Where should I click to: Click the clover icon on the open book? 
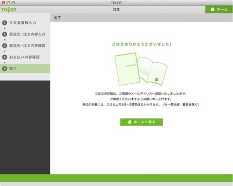pos(156,80)
